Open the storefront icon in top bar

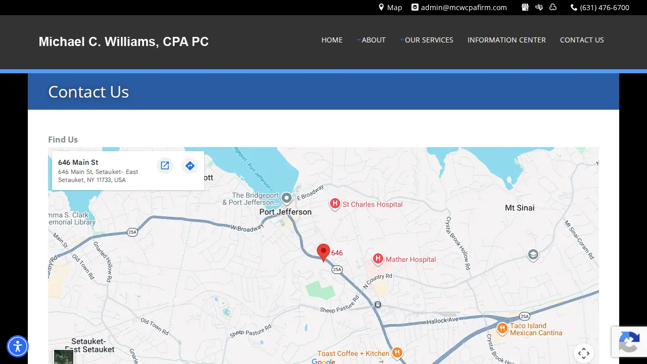(525, 8)
